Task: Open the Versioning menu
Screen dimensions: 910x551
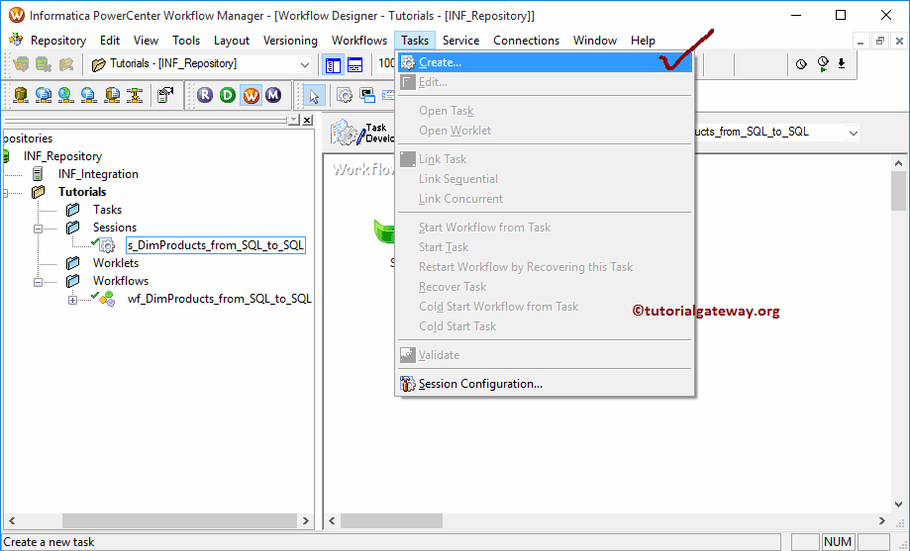Action: pos(290,41)
